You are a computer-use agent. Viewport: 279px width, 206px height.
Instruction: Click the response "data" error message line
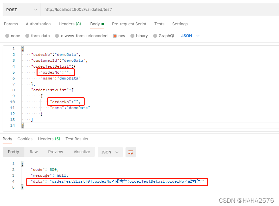pyautogui.click(x=118, y=181)
